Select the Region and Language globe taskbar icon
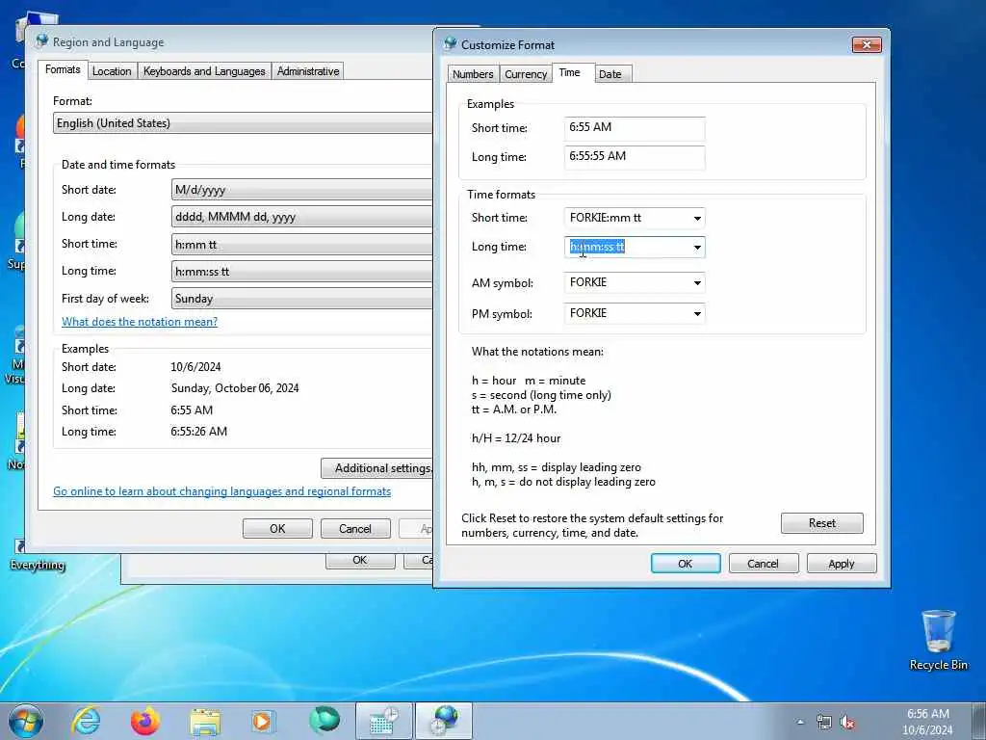The height and width of the screenshot is (740, 986). tap(444, 721)
